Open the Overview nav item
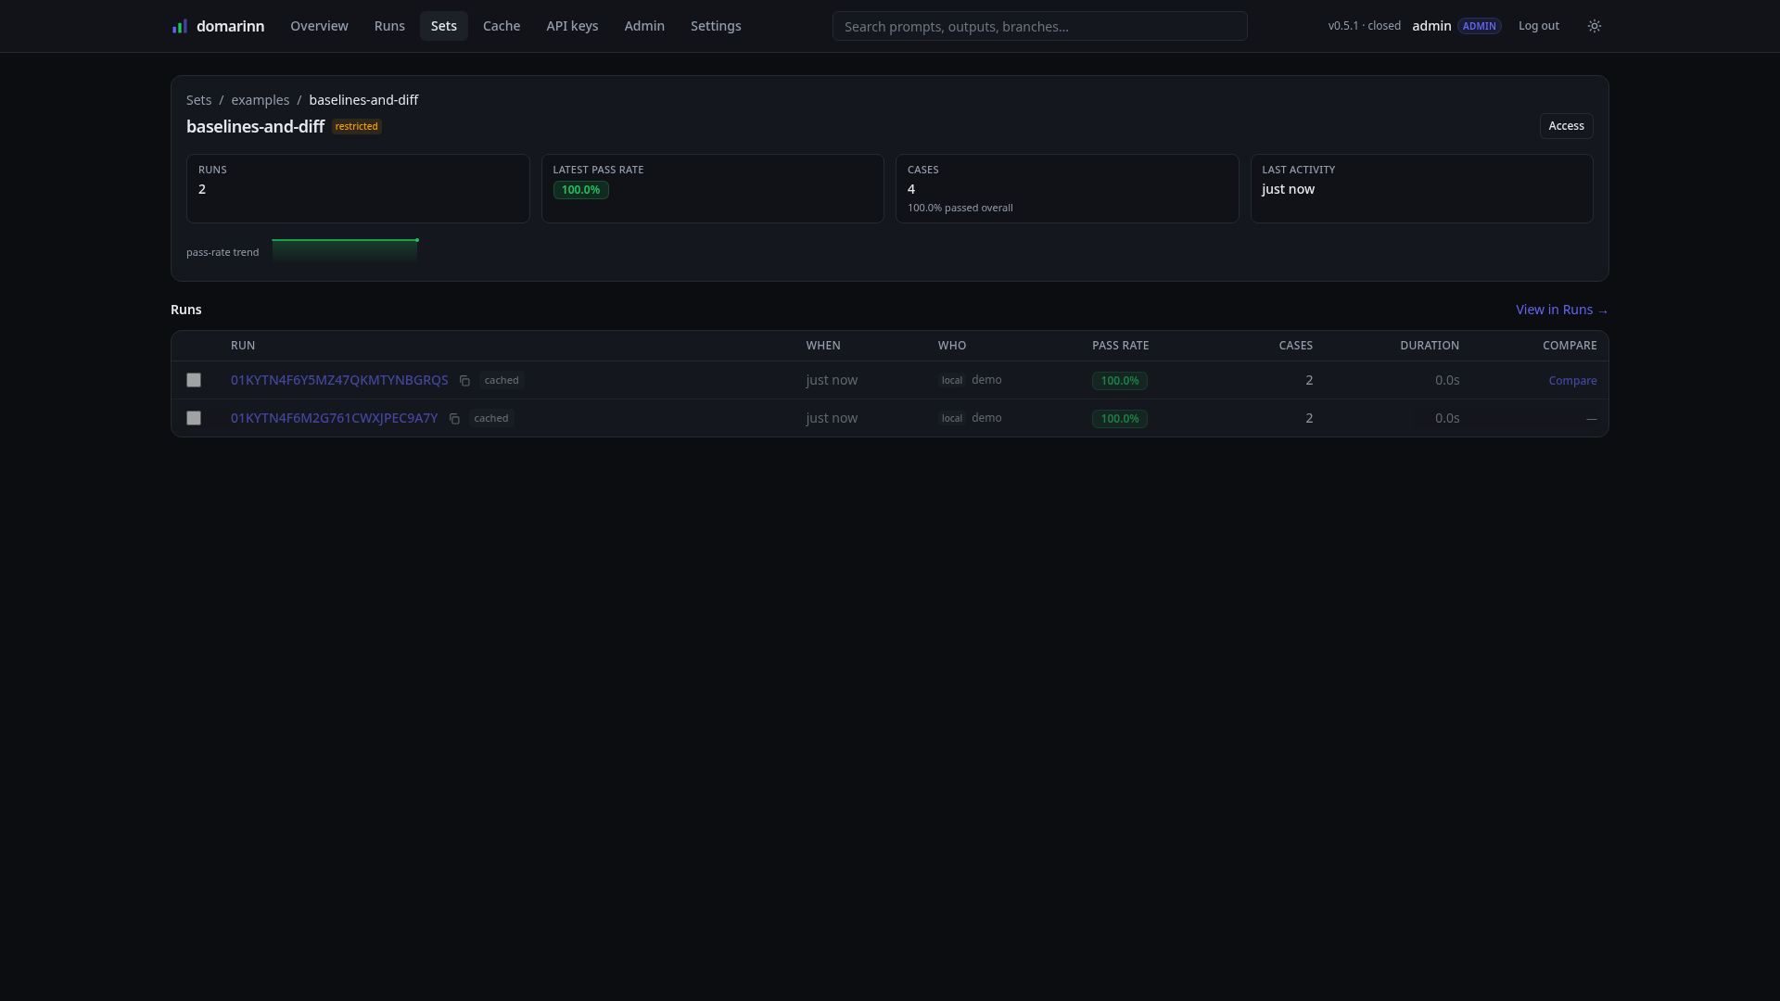This screenshot has height=1001, width=1780. [x=319, y=26]
